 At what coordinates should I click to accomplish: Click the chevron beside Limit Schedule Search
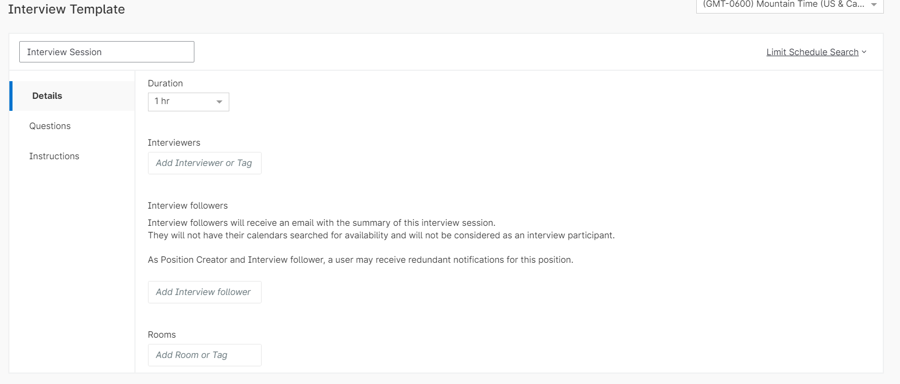(x=864, y=52)
